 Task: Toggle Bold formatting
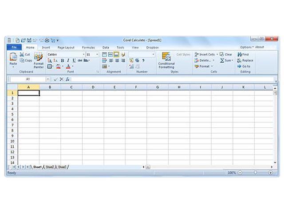(x=62, y=60)
